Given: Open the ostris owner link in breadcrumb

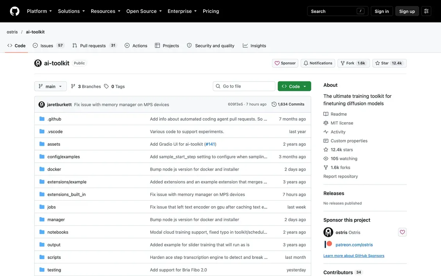Looking at the screenshot, I should point(12,32).
